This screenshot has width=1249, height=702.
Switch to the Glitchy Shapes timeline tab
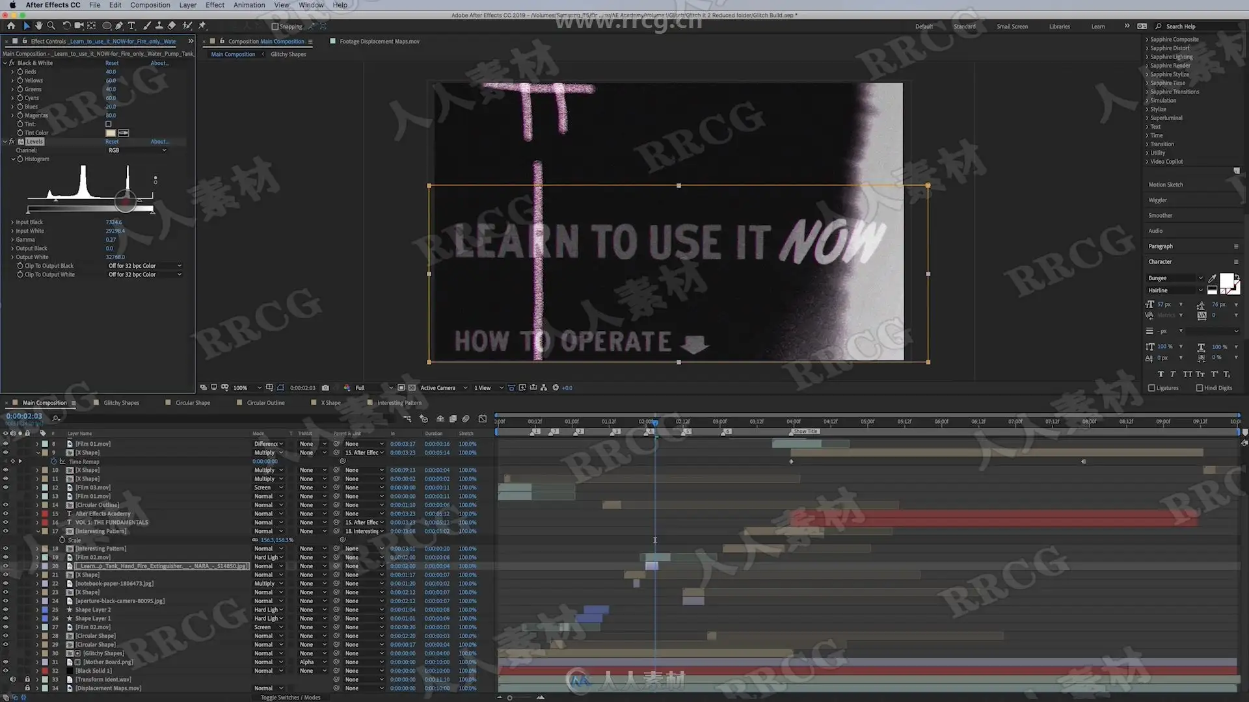(121, 403)
